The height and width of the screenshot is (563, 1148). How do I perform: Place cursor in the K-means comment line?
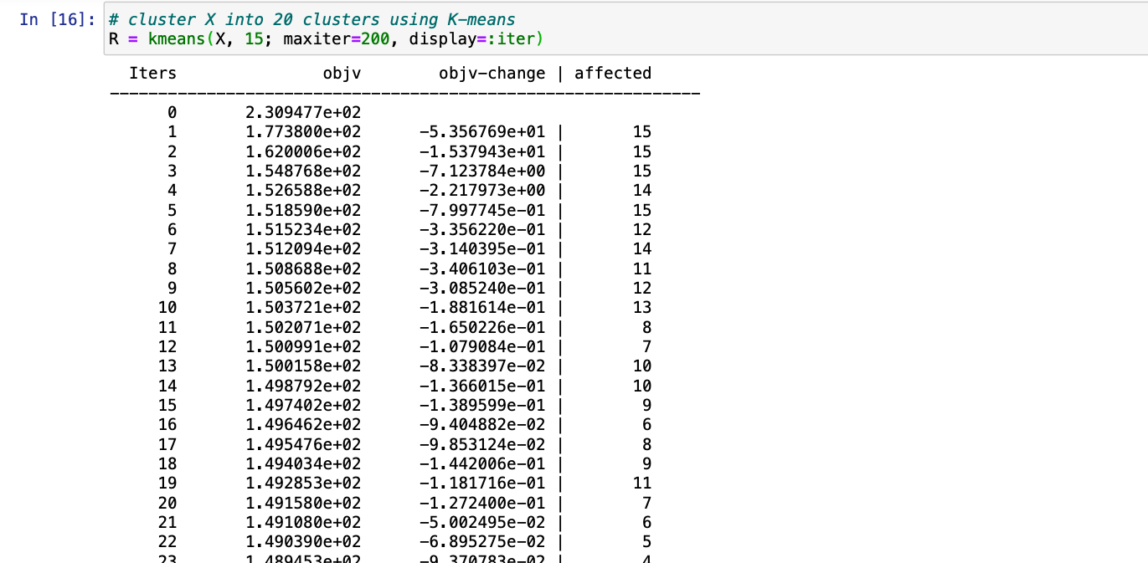coord(311,19)
